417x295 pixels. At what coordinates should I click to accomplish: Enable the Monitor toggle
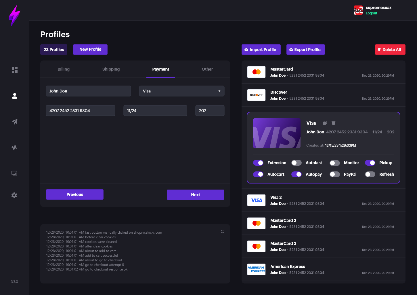pos(335,163)
